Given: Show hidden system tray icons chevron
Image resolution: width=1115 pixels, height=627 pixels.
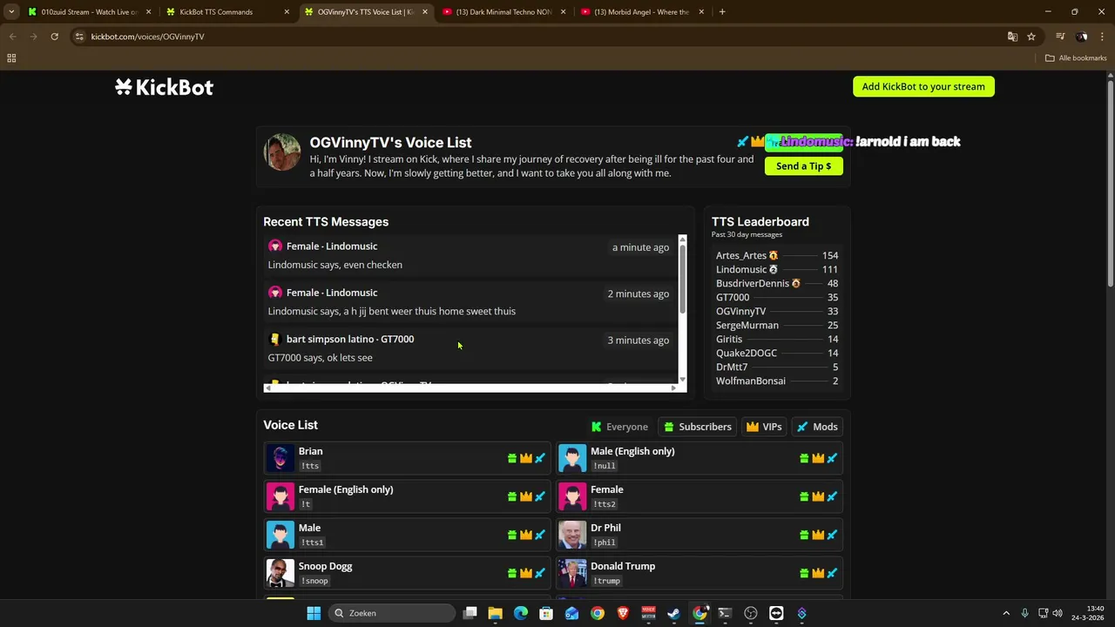Looking at the screenshot, I should point(1006,613).
